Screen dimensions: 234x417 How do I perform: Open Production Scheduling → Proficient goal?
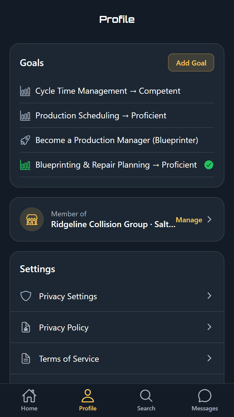[117, 115]
